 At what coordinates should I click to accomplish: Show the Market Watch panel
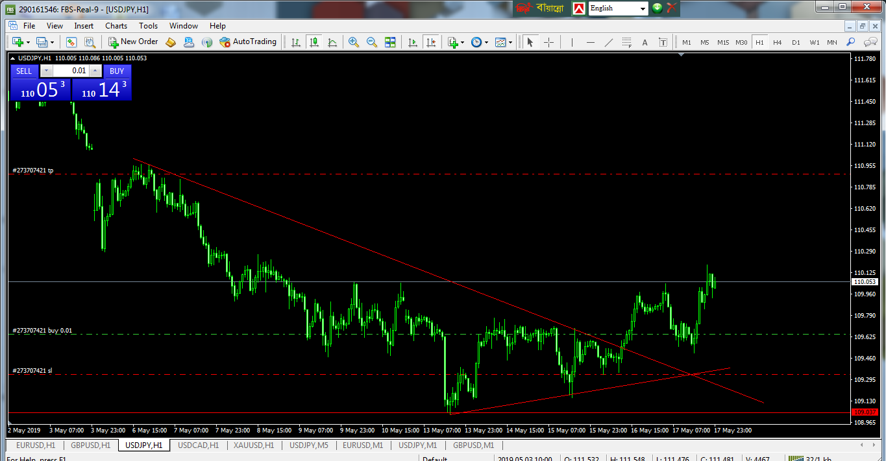[x=71, y=42]
